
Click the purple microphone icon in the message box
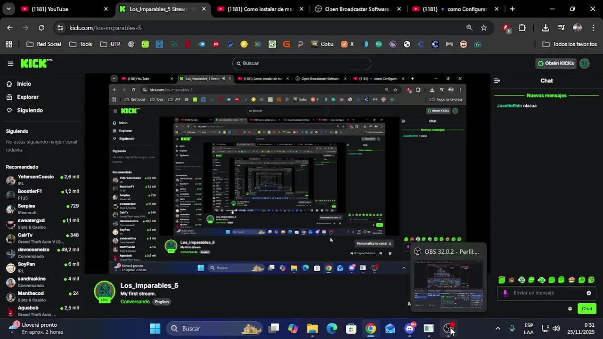pos(505,293)
